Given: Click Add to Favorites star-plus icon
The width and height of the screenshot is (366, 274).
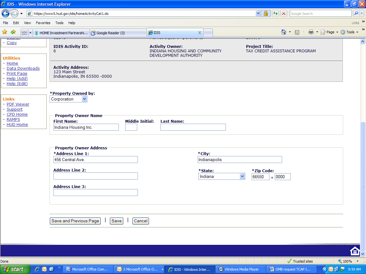Looking at the screenshot, I should (x=13, y=32).
